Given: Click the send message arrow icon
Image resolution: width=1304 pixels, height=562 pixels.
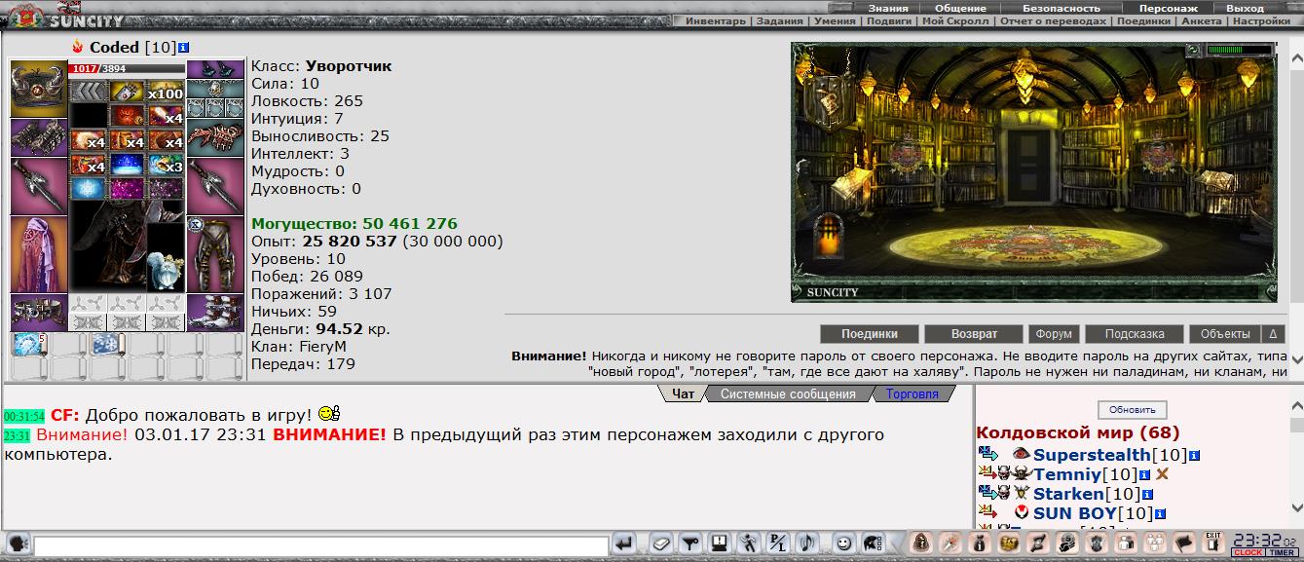Looking at the screenshot, I should (x=624, y=543).
